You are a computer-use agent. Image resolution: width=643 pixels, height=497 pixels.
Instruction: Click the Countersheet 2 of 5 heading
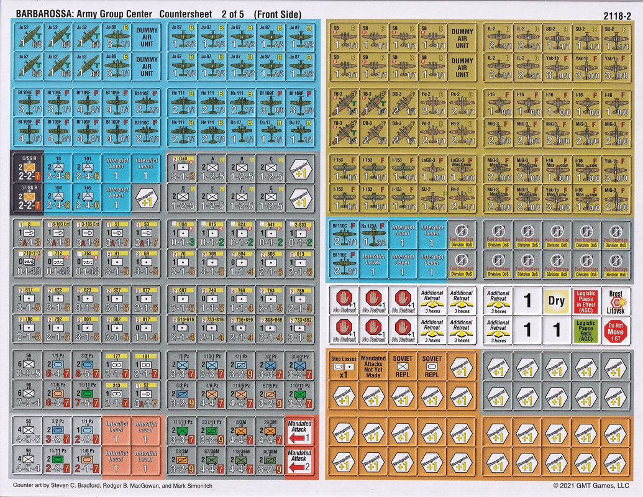(x=201, y=14)
